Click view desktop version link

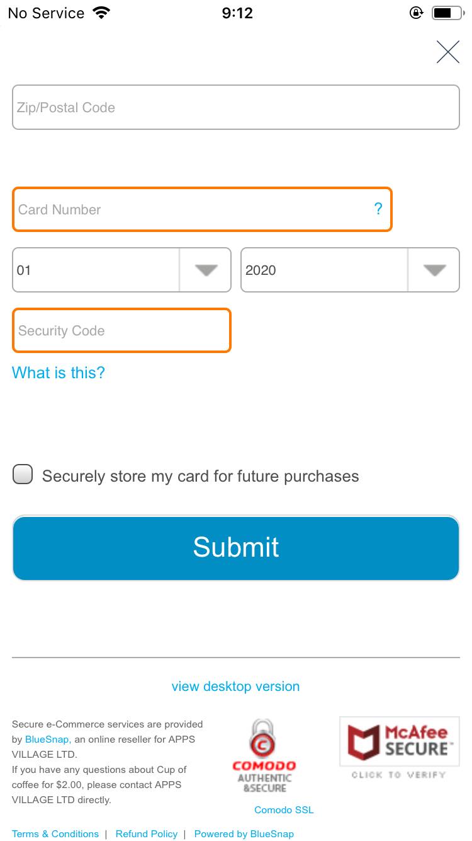[x=235, y=686]
